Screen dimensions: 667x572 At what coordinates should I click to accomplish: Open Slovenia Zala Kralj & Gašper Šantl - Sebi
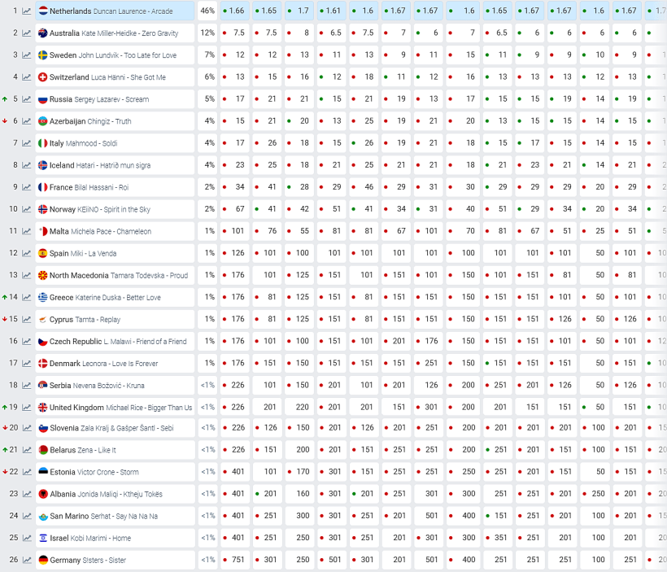(115, 428)
